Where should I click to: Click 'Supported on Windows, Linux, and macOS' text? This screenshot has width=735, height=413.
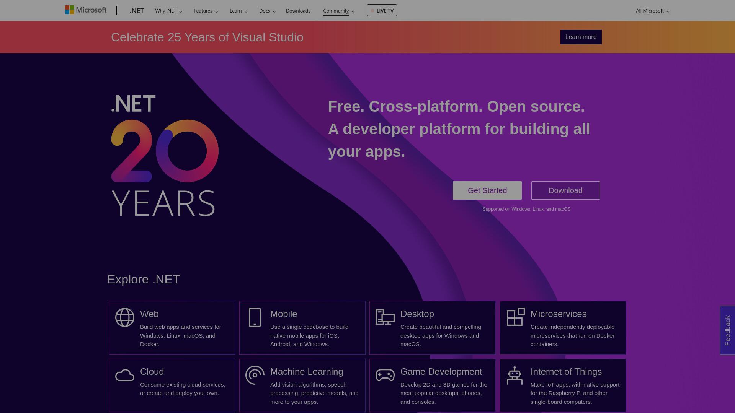pyautogui.click(x=526, y=209)
